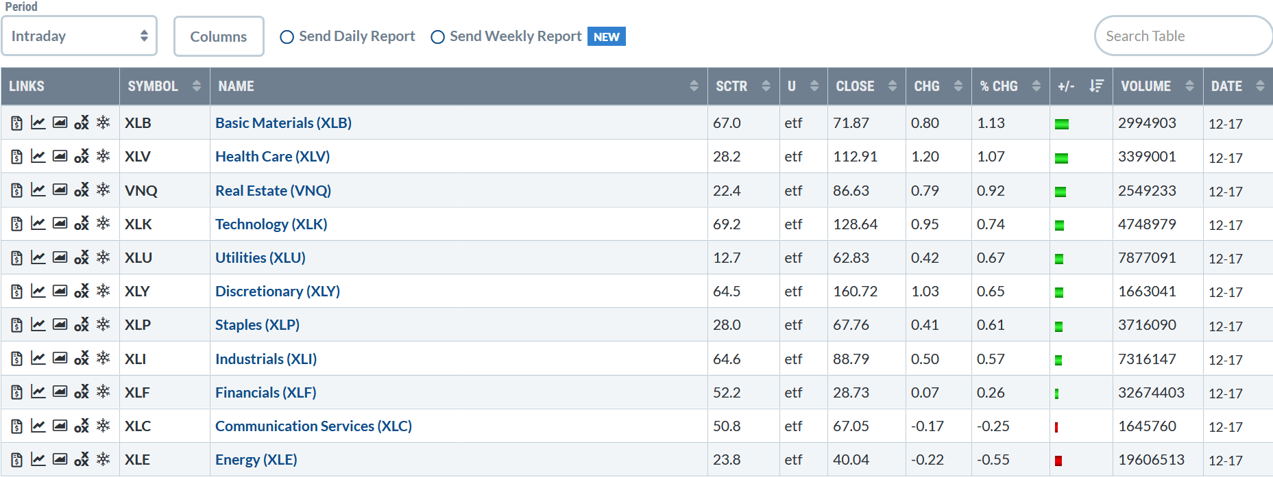This screenshot has width=1273, height=477.
Task: Open the SharpChart line icon for XLV
Action: point(38,157)
